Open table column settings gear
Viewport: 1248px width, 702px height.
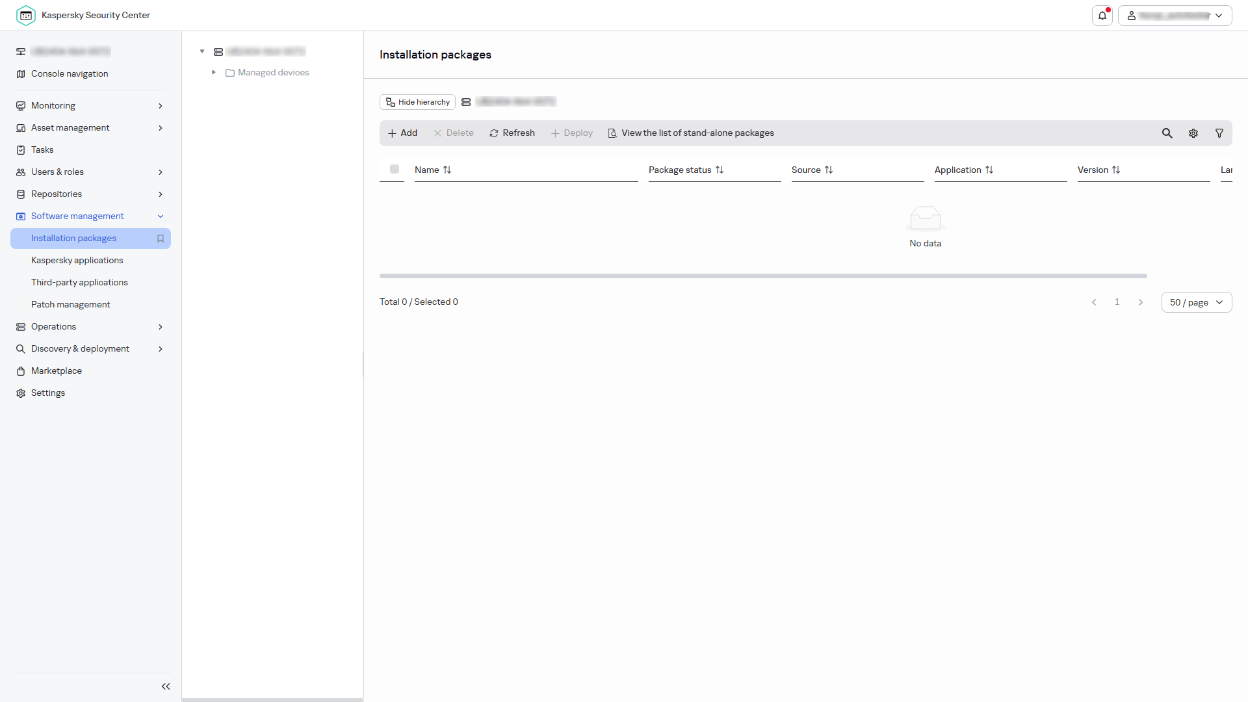pos(1193,133)
